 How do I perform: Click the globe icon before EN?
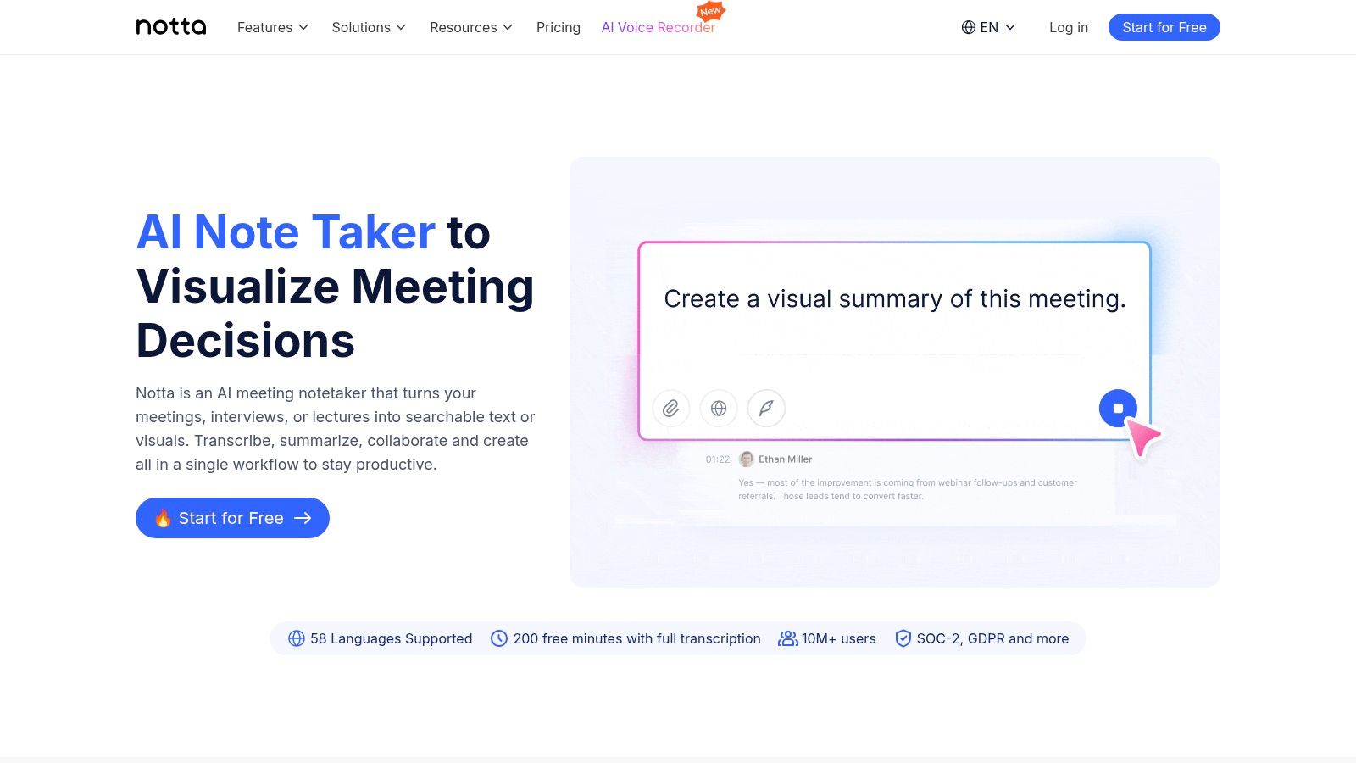pos(969,27)
